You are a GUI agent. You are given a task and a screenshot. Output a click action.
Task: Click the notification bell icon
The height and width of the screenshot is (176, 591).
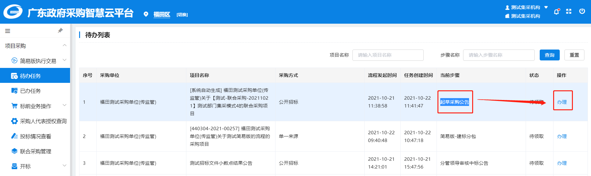[556, 12]
